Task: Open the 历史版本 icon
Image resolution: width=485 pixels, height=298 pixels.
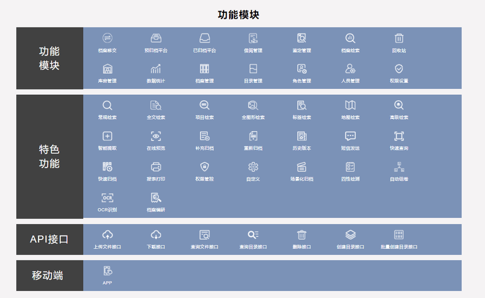Action: tap(302, 136)
